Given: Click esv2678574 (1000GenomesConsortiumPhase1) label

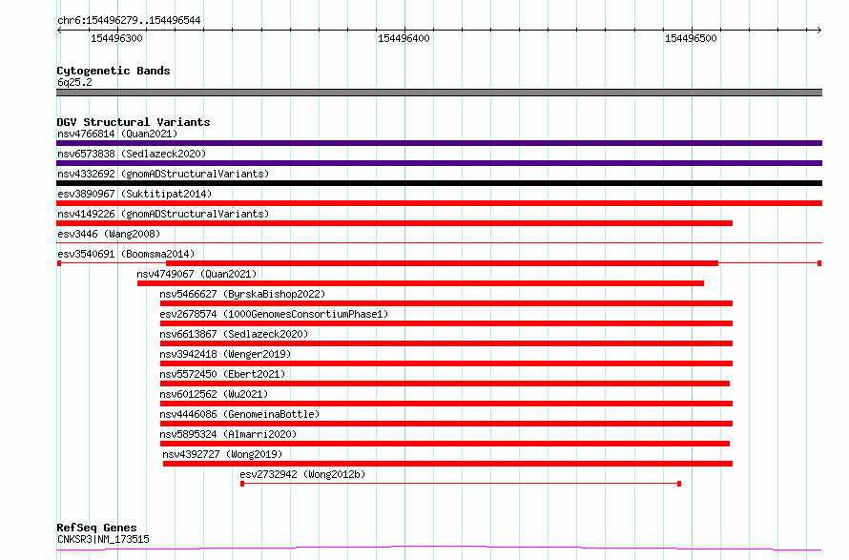Looking at the screenshot, I should pyautogui.click(x=274, y=314).
